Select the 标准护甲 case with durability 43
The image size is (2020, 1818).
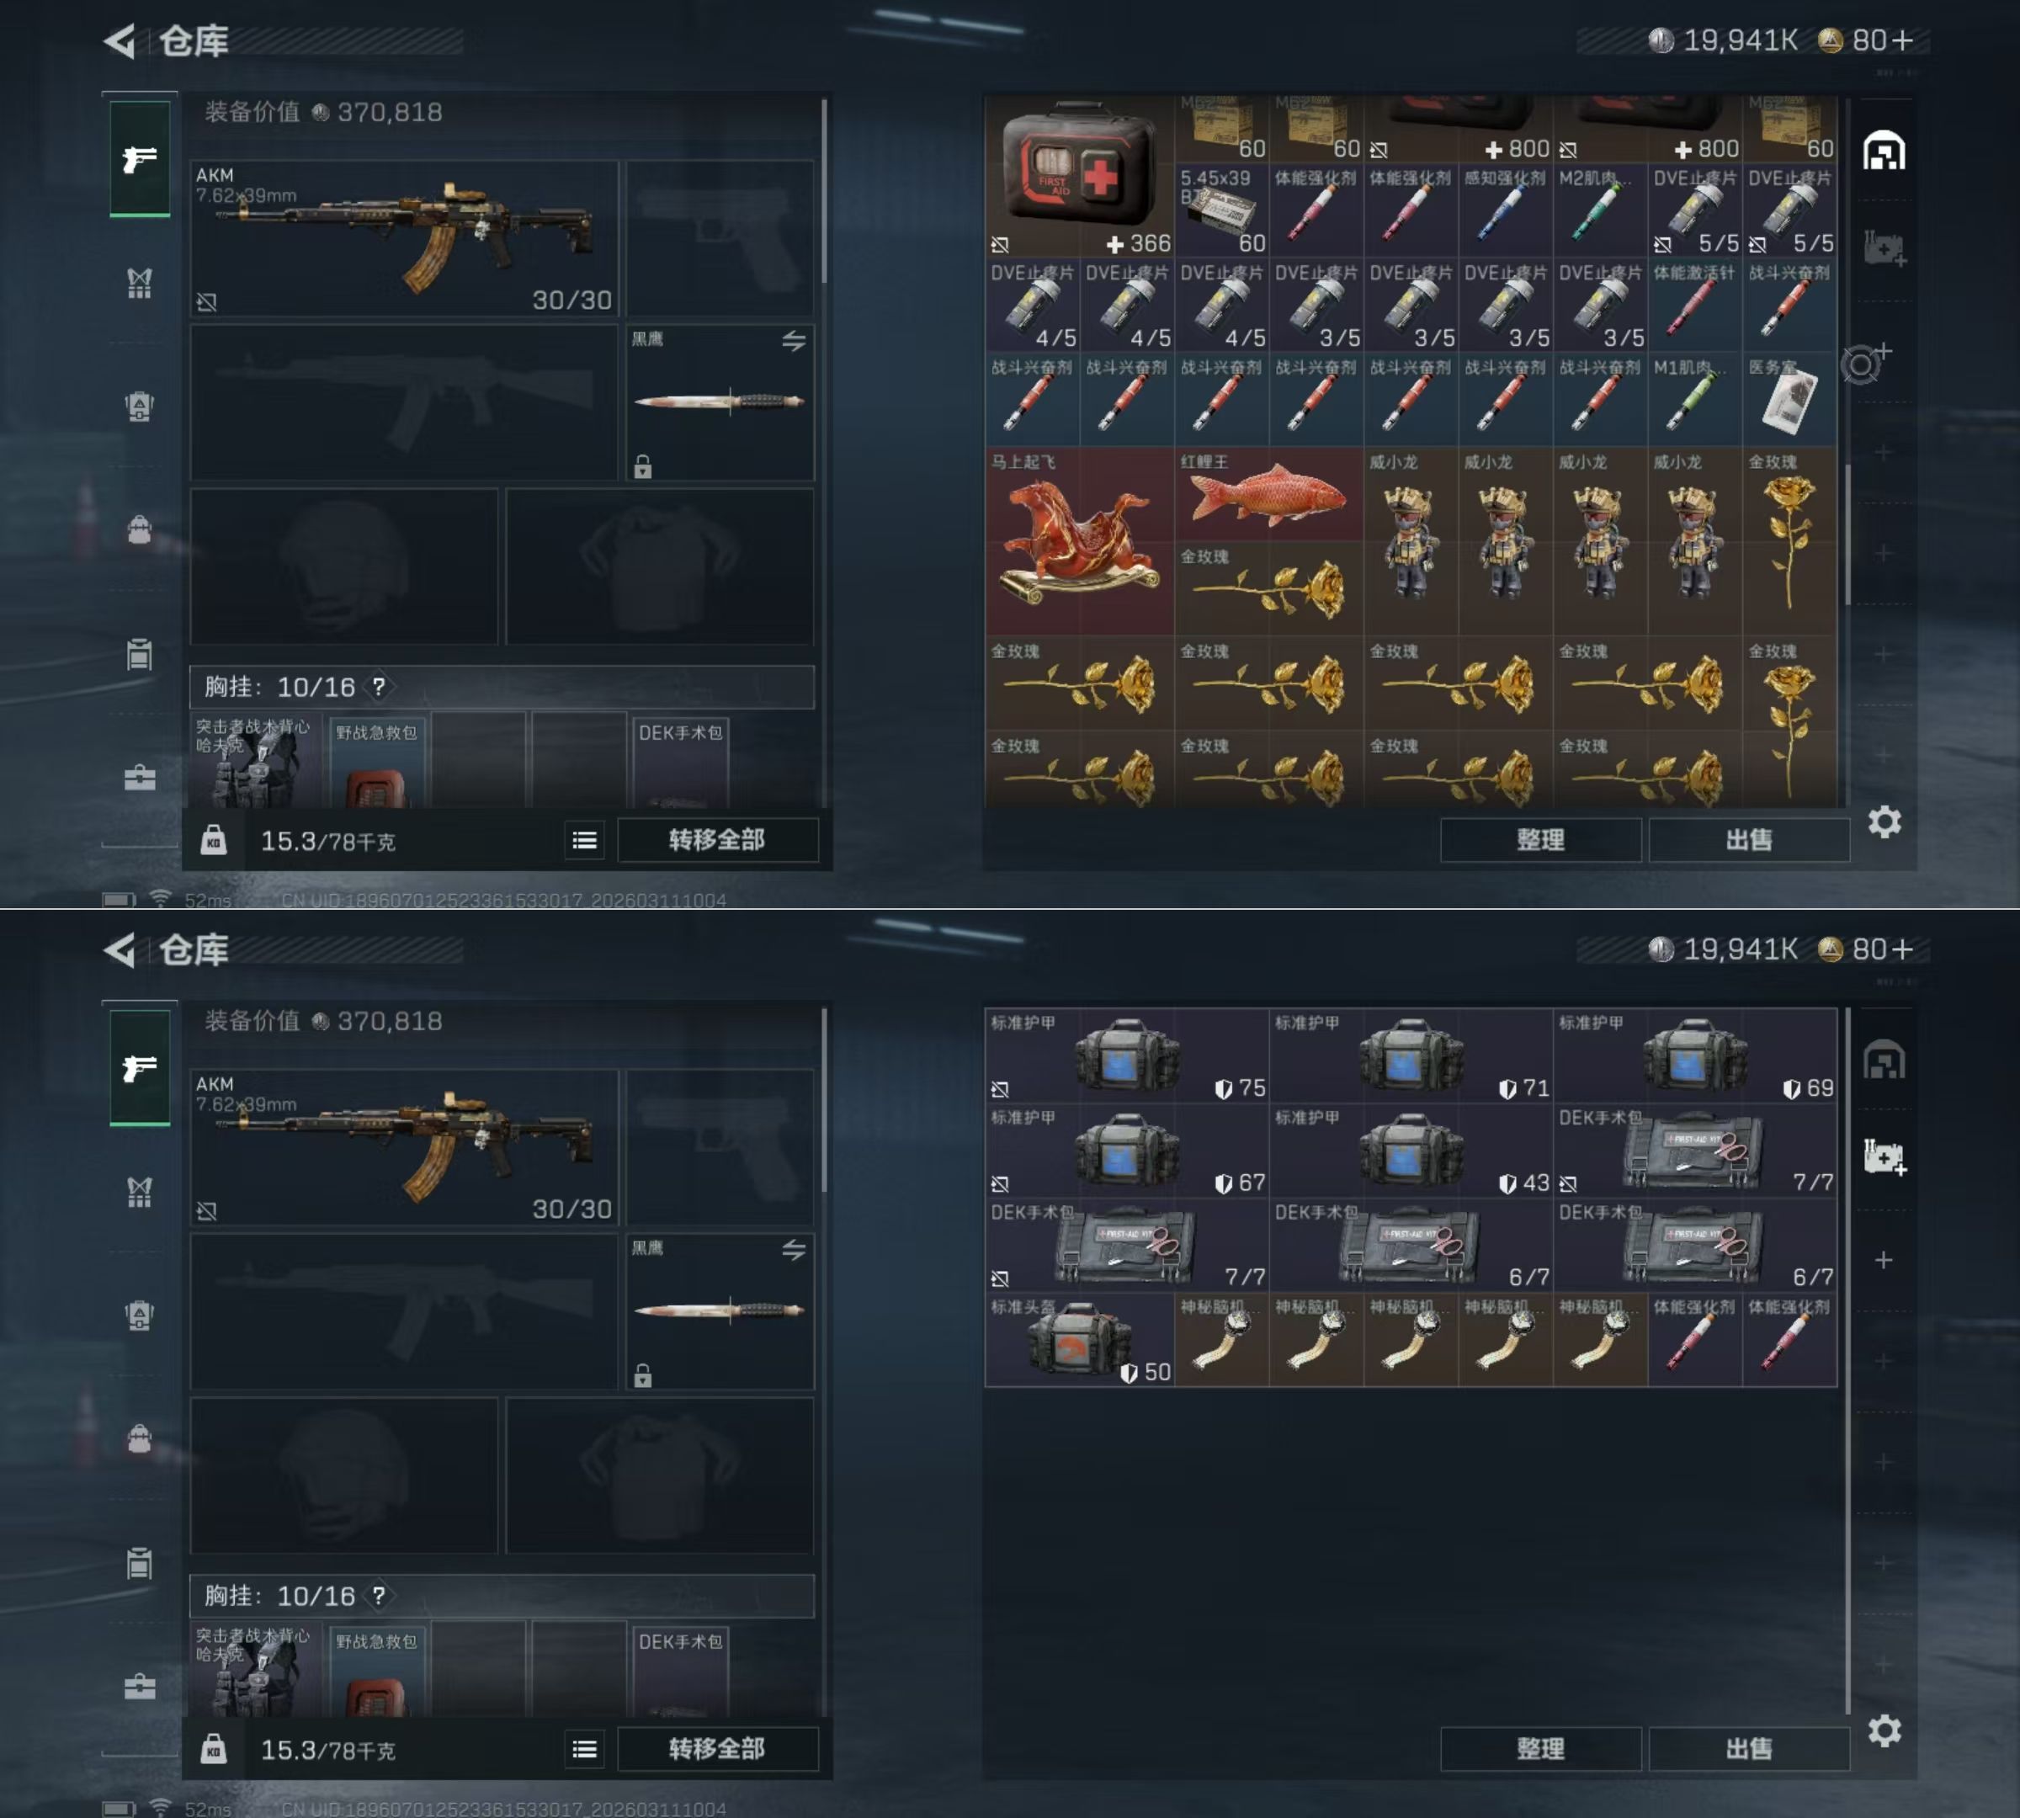click(1411, 1150)
